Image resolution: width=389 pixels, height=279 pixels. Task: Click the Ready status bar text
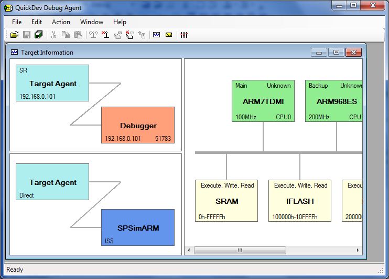tap(15, 270)
